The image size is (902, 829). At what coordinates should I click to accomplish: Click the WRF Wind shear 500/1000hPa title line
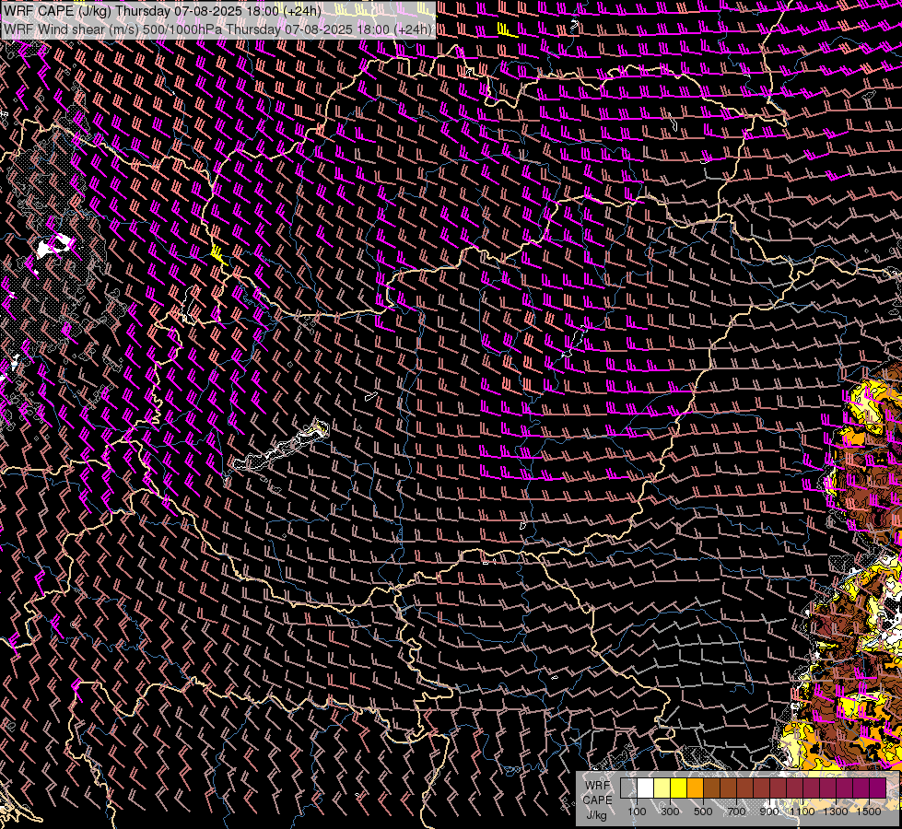tap(217, 29)
